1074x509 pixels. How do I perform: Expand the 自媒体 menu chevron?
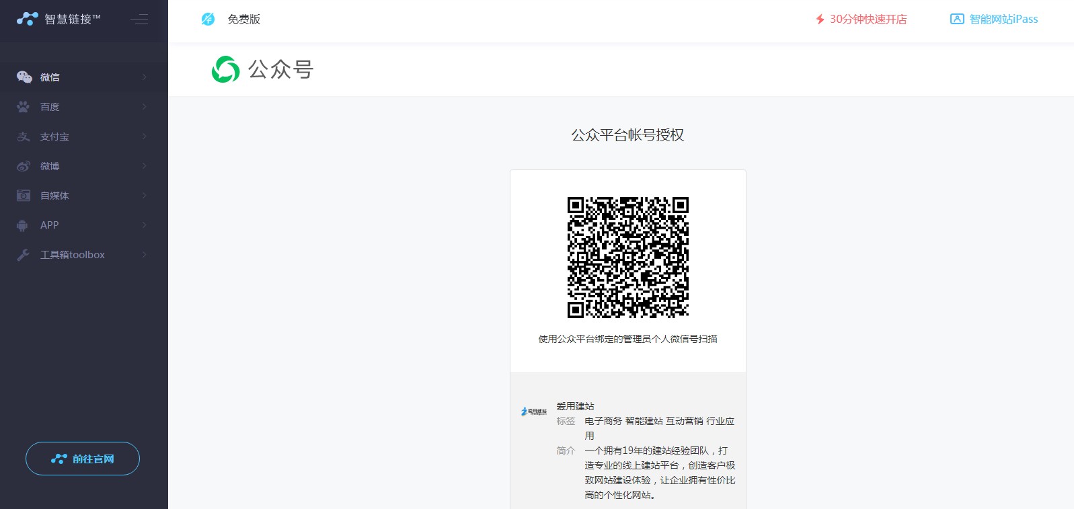click(x=145, y=196)
